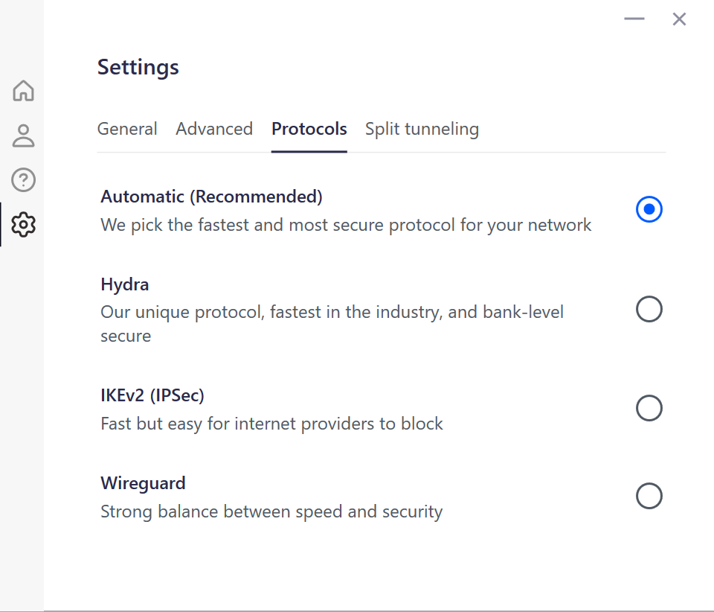Switch to the Split tunneling tab

point(422,129)
